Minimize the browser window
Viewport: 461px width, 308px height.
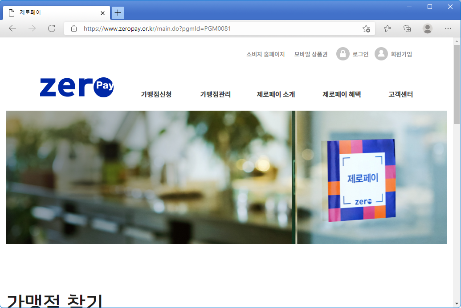409,7
